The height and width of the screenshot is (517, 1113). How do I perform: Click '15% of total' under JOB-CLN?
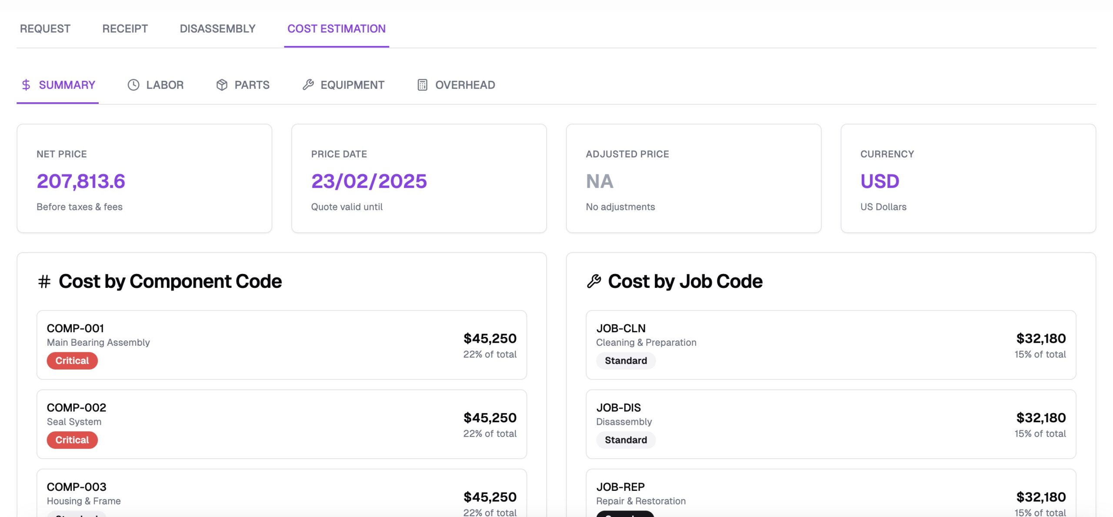1040,354
